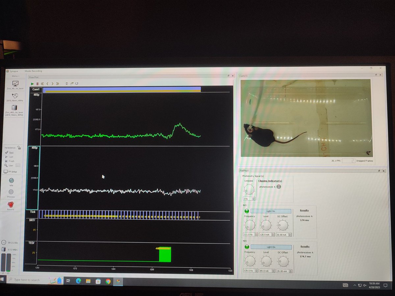Pause the Flow Plot with red pause icon
This screenshot has height=296, width=395.
(37, 84)
